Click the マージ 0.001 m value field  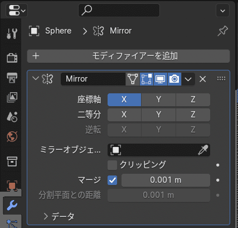tap(166, 180)
